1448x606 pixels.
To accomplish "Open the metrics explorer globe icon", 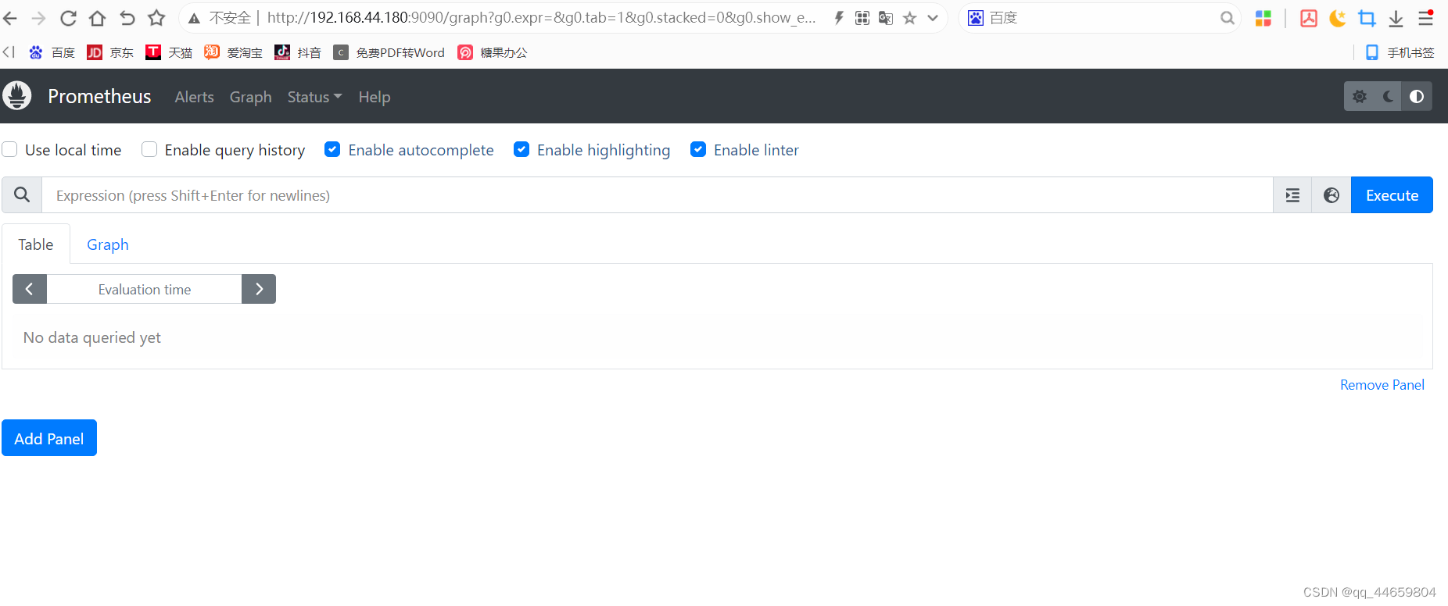I will tap(1332, 195).
